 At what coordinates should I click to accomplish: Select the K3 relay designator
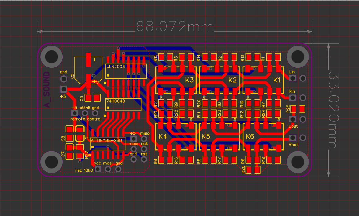point(189,80)
